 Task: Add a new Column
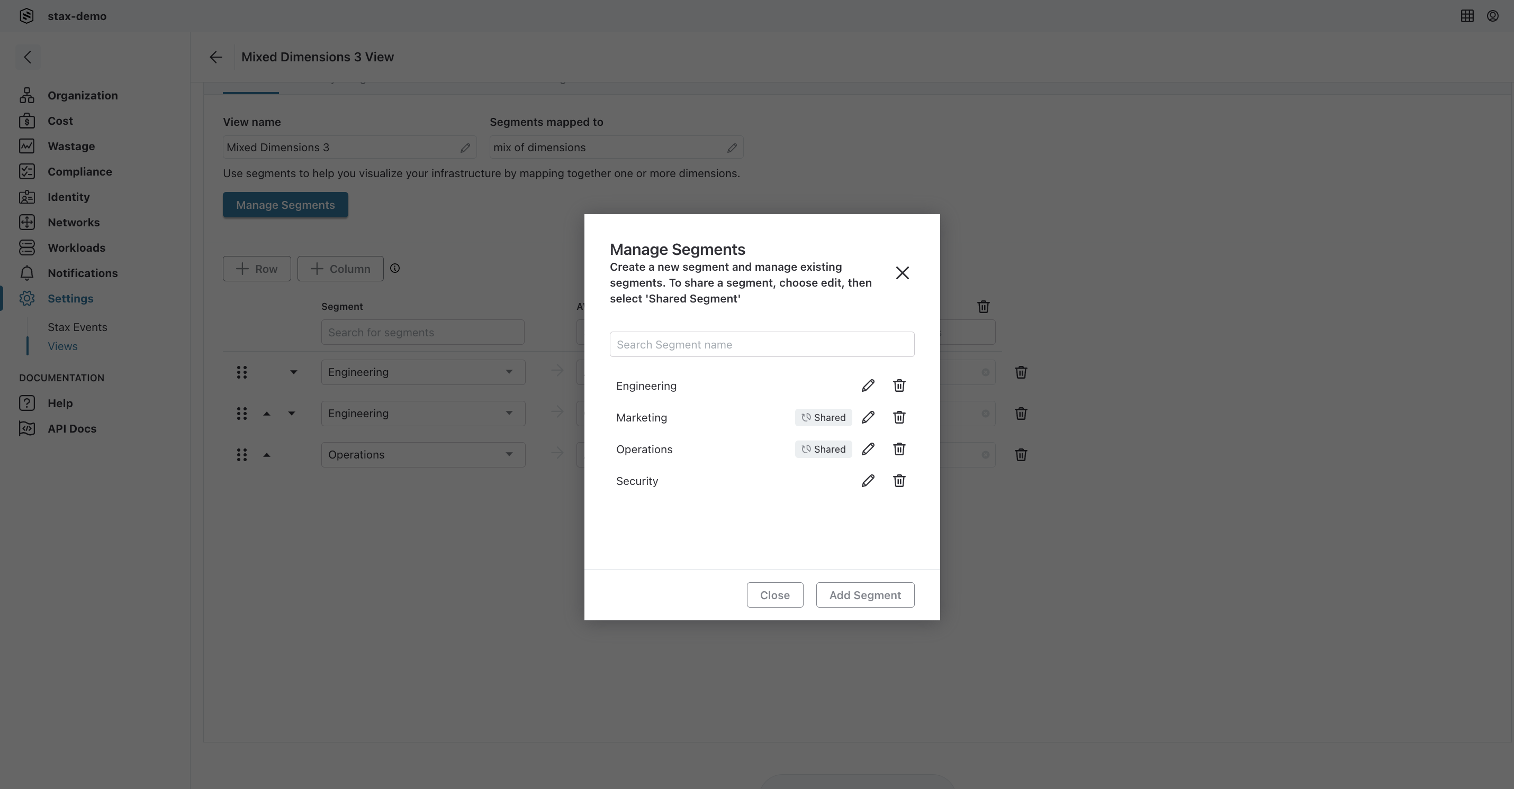(x=340, y=269)
